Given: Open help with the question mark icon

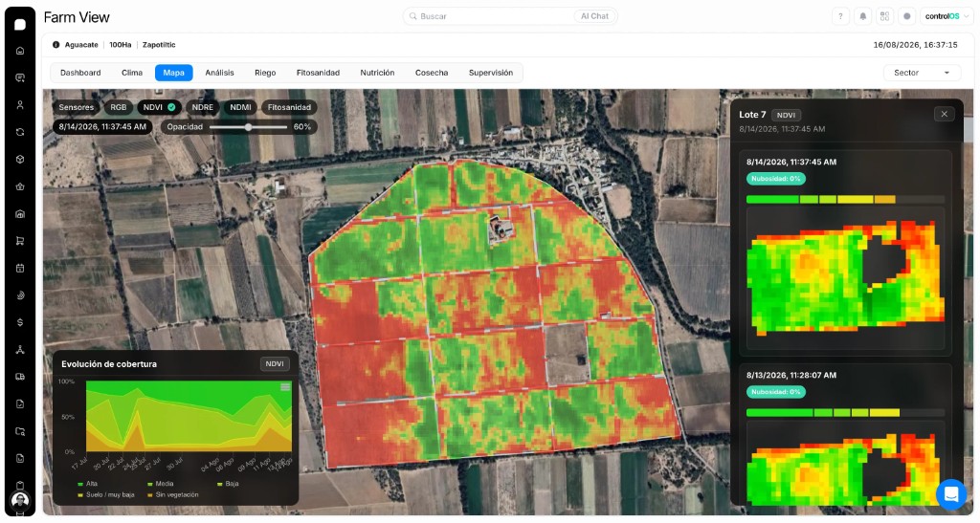Looking at the screenshot, I should tap(840, 17).
